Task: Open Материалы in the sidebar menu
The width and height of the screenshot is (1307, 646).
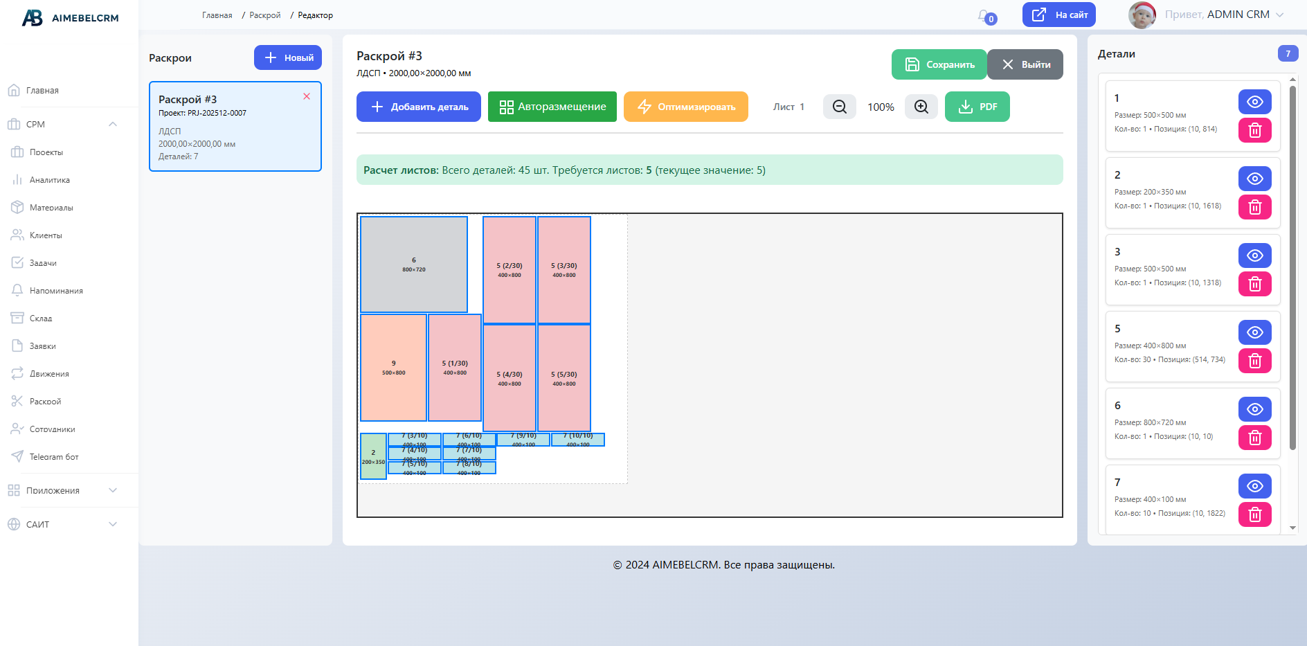Action: click(51, 208)
